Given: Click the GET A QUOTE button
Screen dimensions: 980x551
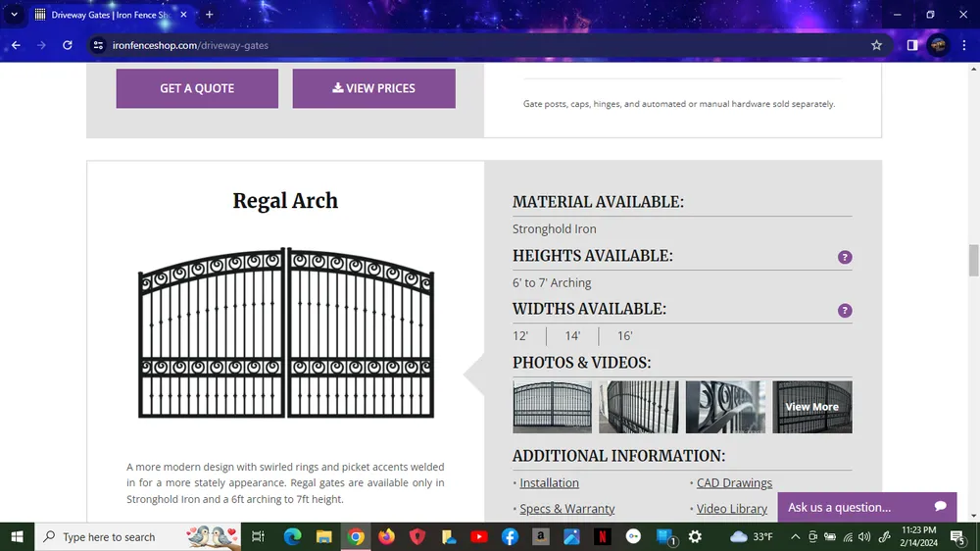Looking at the screenshot, I should (197, 88).
